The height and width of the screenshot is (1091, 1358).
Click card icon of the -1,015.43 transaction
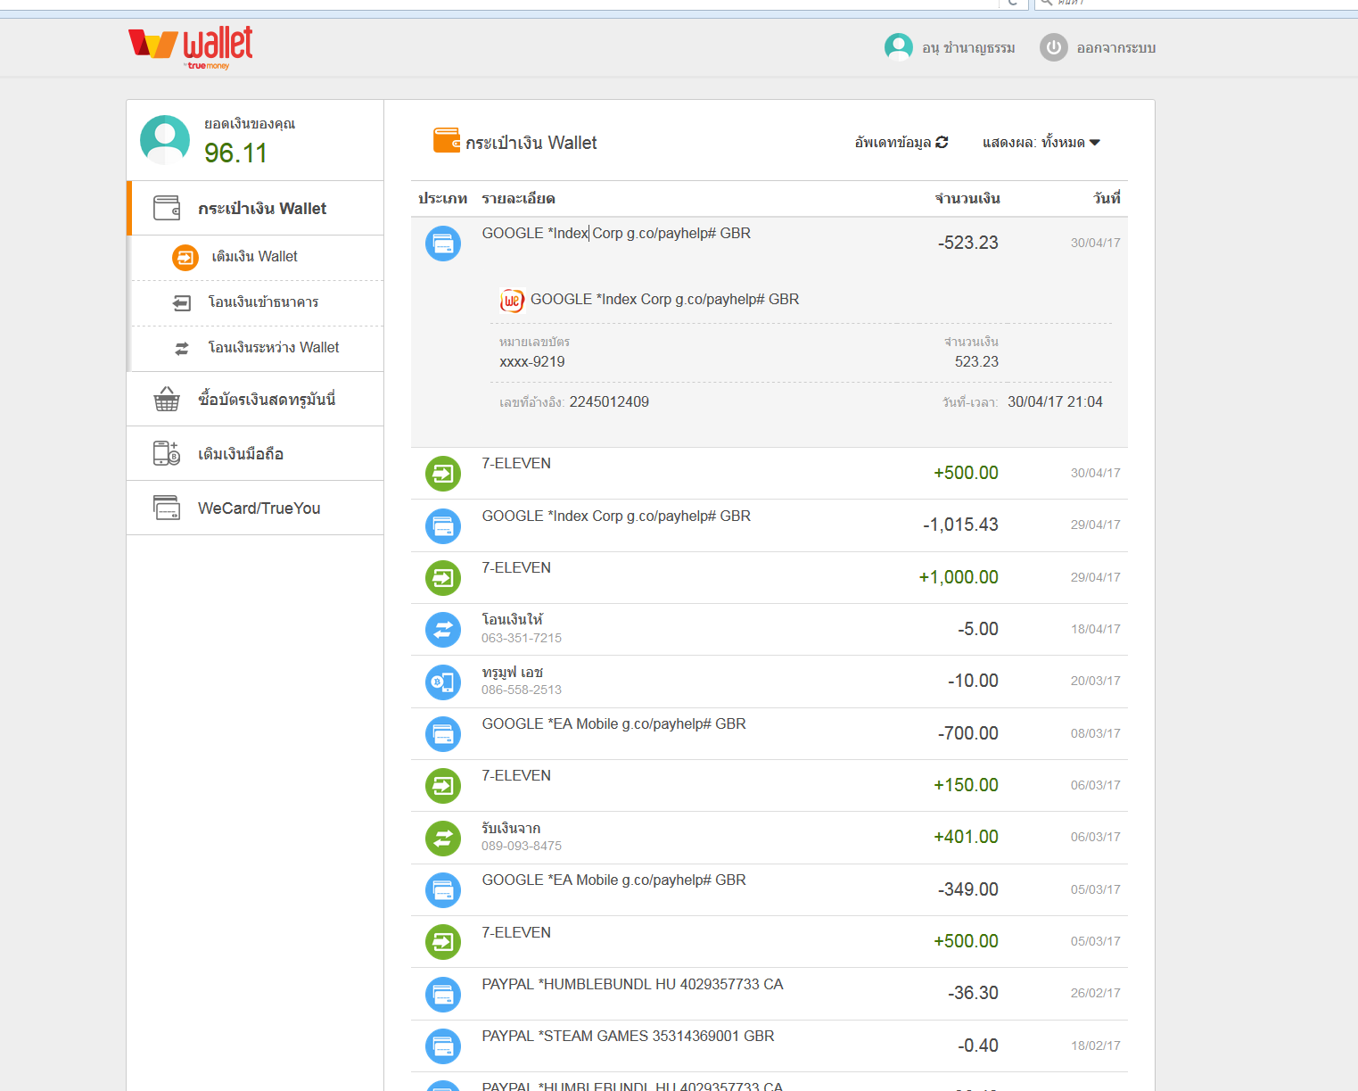443,526
